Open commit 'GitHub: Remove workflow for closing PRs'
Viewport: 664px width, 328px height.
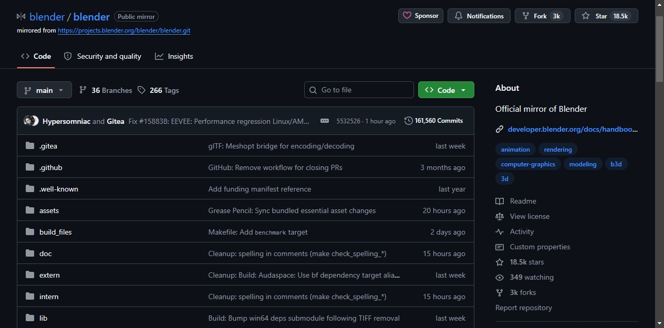coord(275,167)
